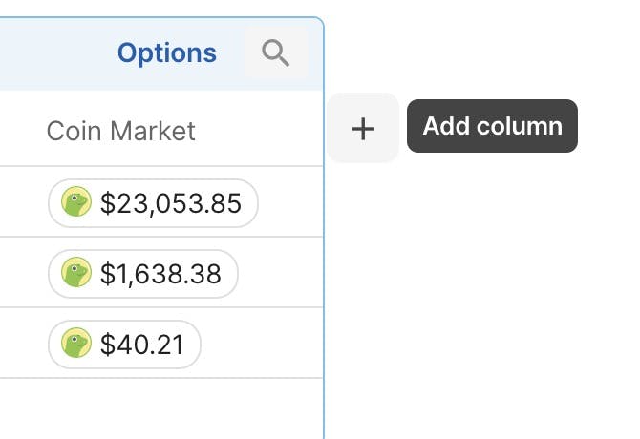The height and width of the screenshot is (439, 640).
Task: Select the $40.21 price text
Action: (142, 345)
